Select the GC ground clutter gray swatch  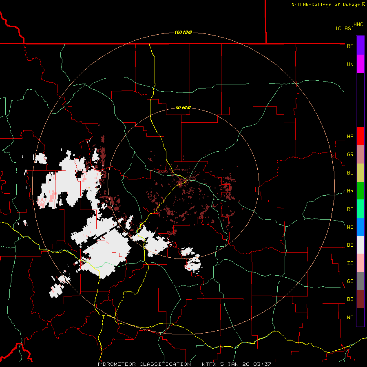pos(360,281)
